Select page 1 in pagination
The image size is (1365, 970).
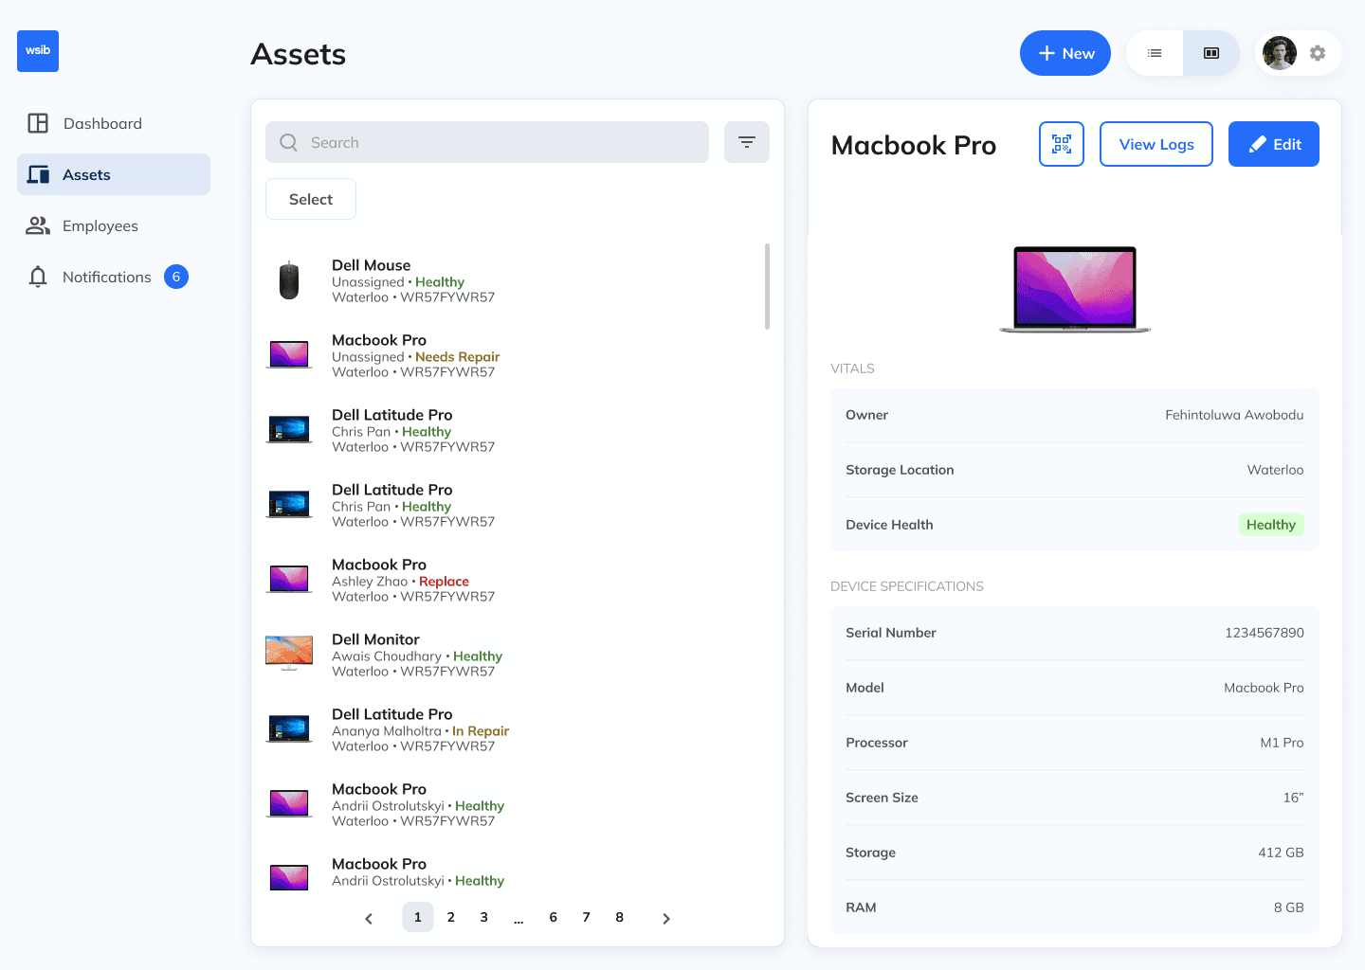(418, 917)
